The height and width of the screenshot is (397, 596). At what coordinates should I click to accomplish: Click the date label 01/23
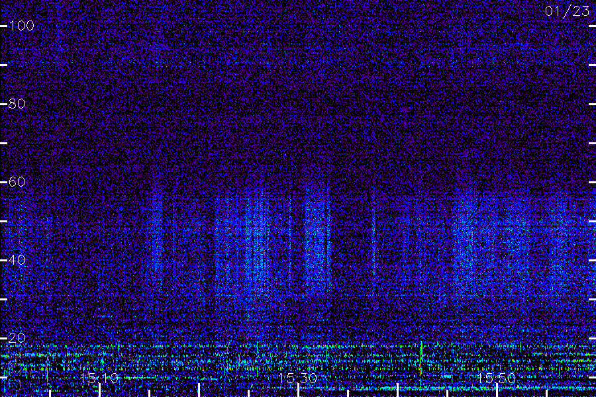(x=567, y=11)
